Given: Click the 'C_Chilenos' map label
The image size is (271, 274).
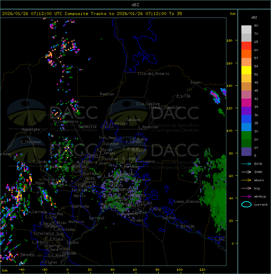Looking at the screenshot, I should pyautogui.click(x=31, y=142).
